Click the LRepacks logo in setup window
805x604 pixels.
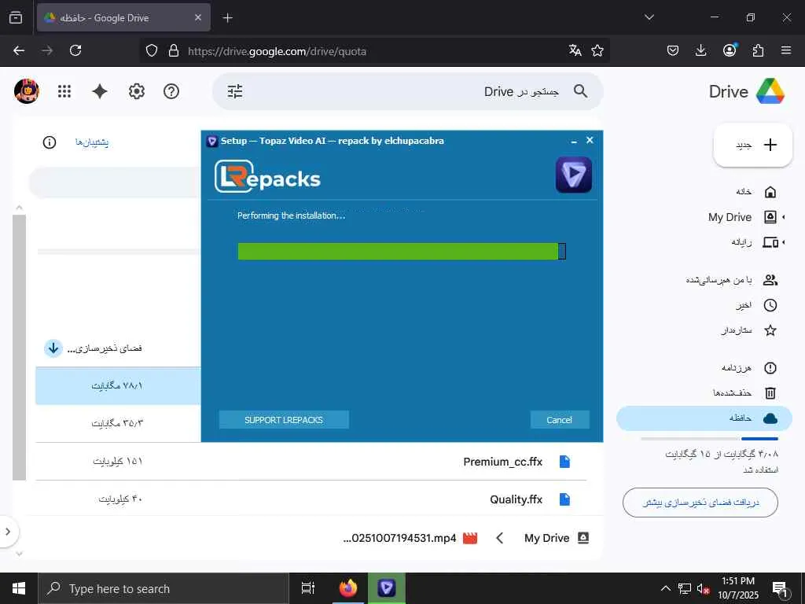(267, 177)
